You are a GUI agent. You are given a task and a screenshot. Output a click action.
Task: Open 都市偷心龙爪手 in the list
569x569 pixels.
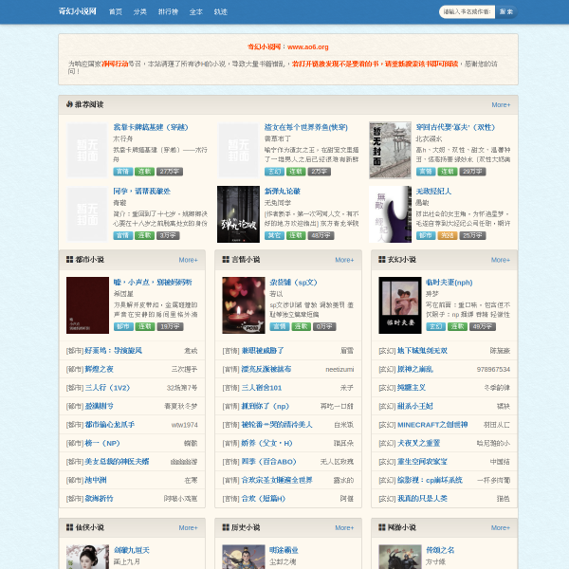(110, 425)
